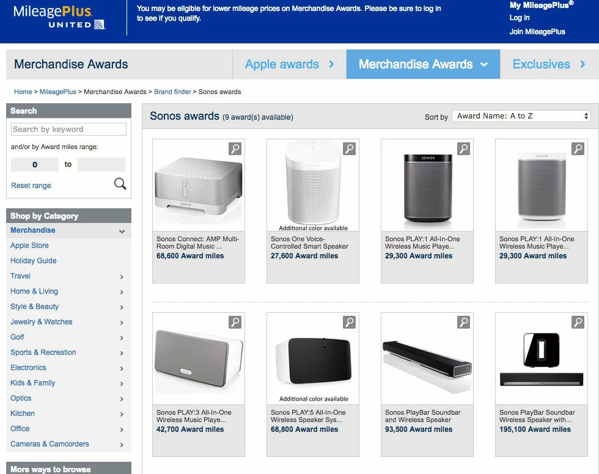Click the Search by keyword field
The image size is (599, 474).
pyautogui.click(x=68, y=129)
